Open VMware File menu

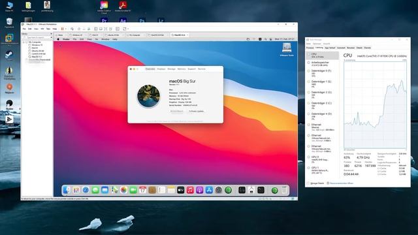24,29
